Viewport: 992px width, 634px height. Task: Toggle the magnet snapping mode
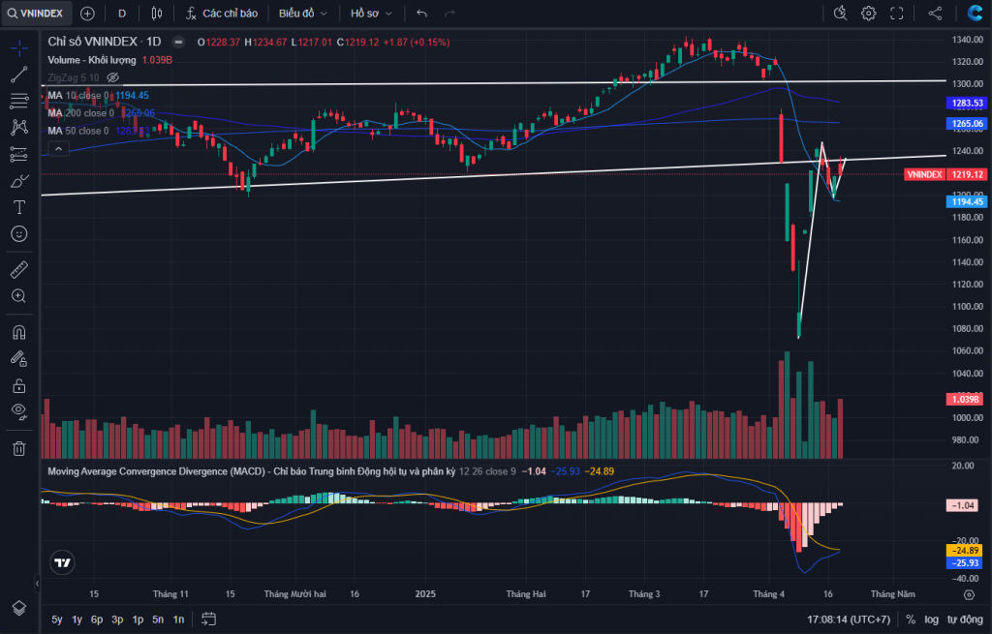pyautogui.click(x=19, y=332)
